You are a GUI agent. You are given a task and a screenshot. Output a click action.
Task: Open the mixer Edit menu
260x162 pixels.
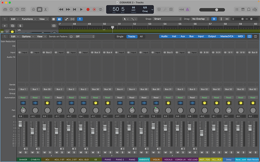coord(15,37)
